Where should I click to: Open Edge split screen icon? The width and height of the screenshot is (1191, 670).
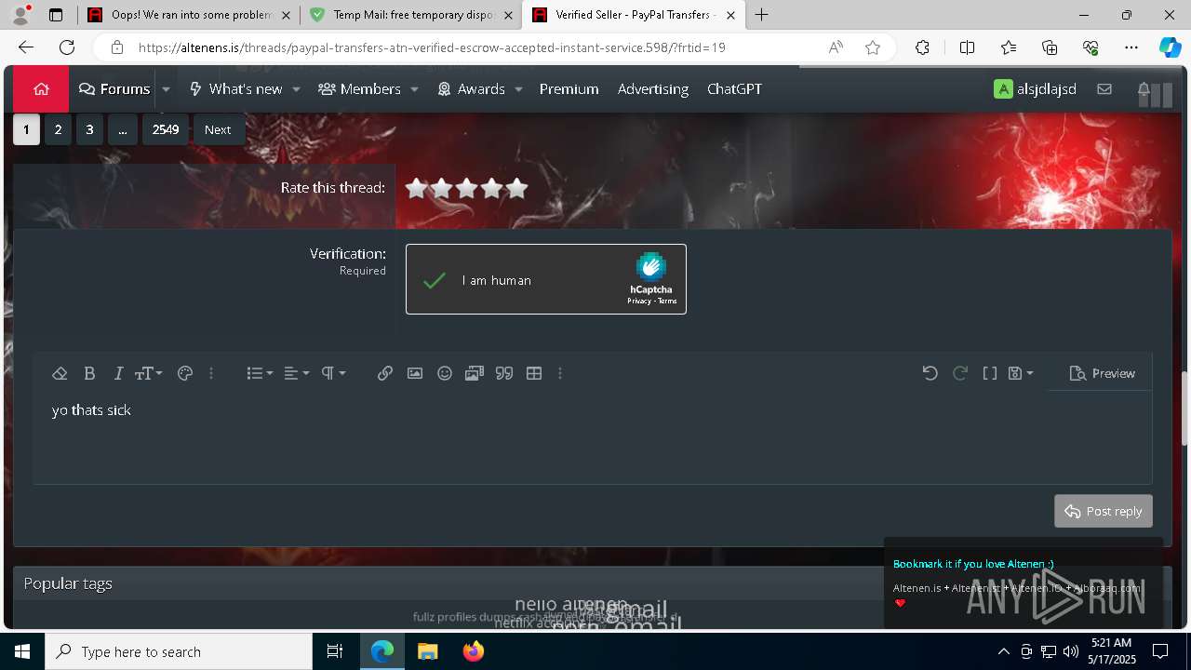(x=967, y=47)
